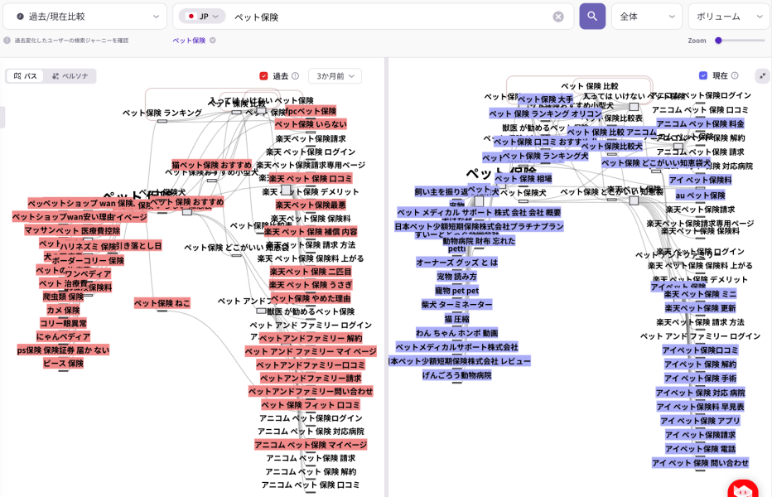Image resolution: width=772 pixels, height=497 pixels.
Task: Switch to the ペルソナ tab
Action: (70, 76)
